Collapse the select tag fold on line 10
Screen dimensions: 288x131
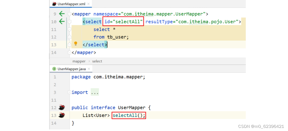point(69,22)
